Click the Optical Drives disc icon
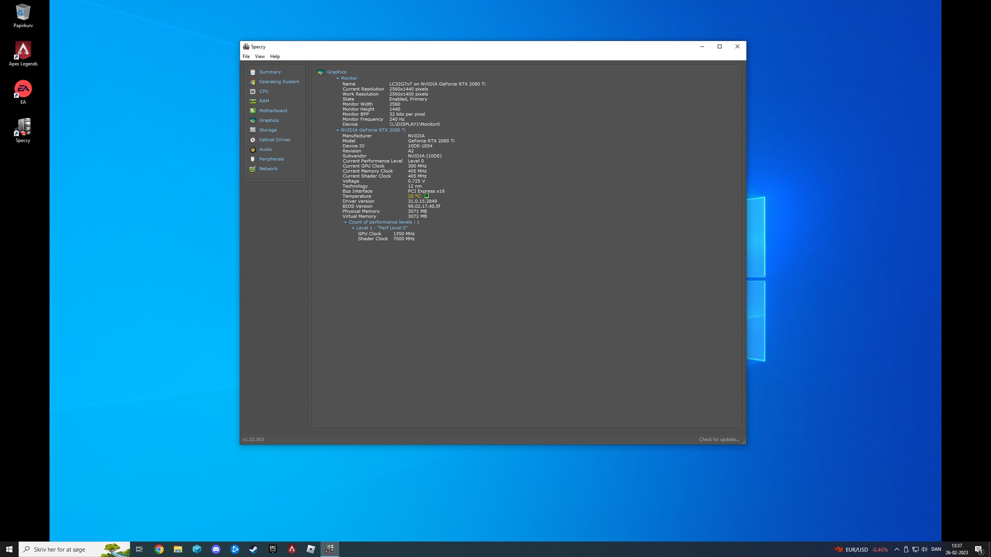The height and width of the screenshot is (557, 991). click(253, 140)
